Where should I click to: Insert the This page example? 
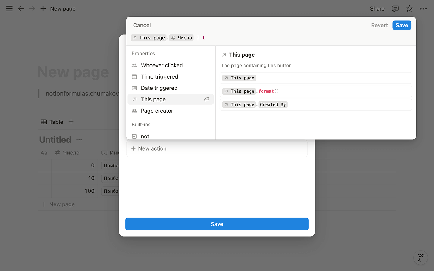(316, 78)
